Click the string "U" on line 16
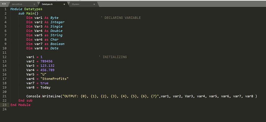266x122 pixels. (x=44, y=74)
